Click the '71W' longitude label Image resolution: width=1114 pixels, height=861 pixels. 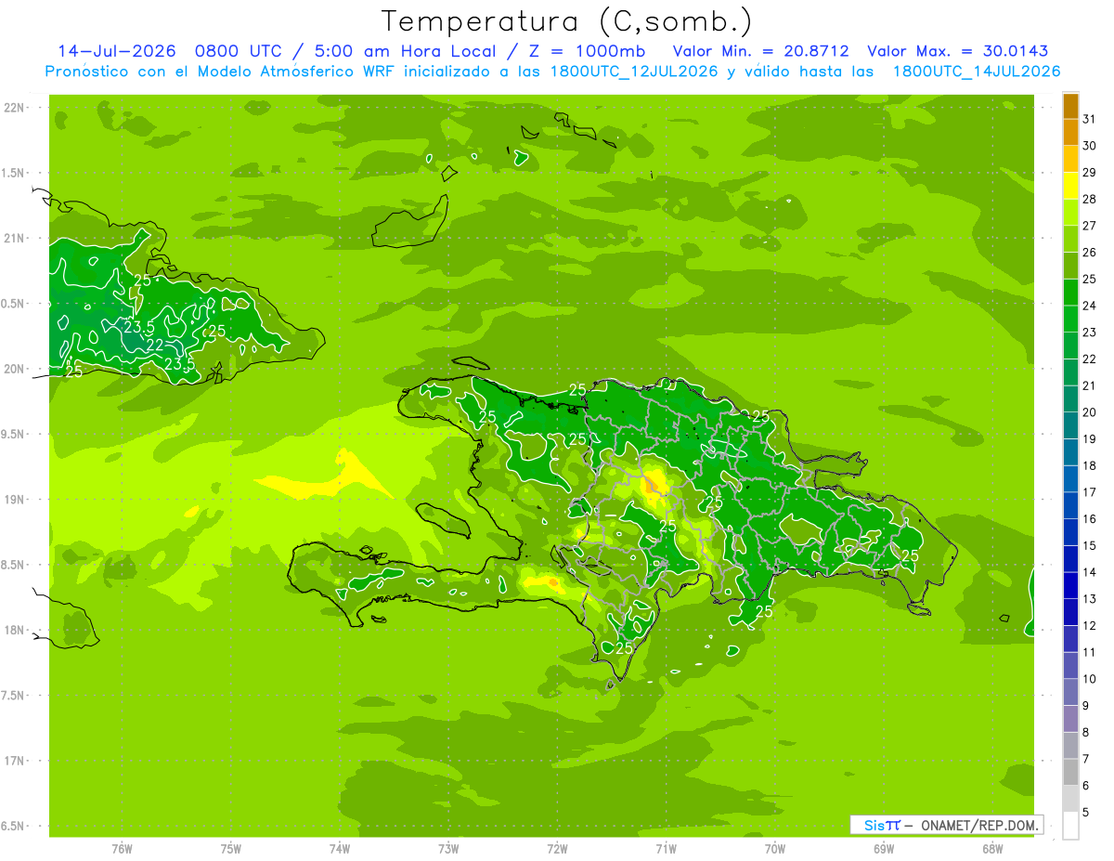[666, 849]
